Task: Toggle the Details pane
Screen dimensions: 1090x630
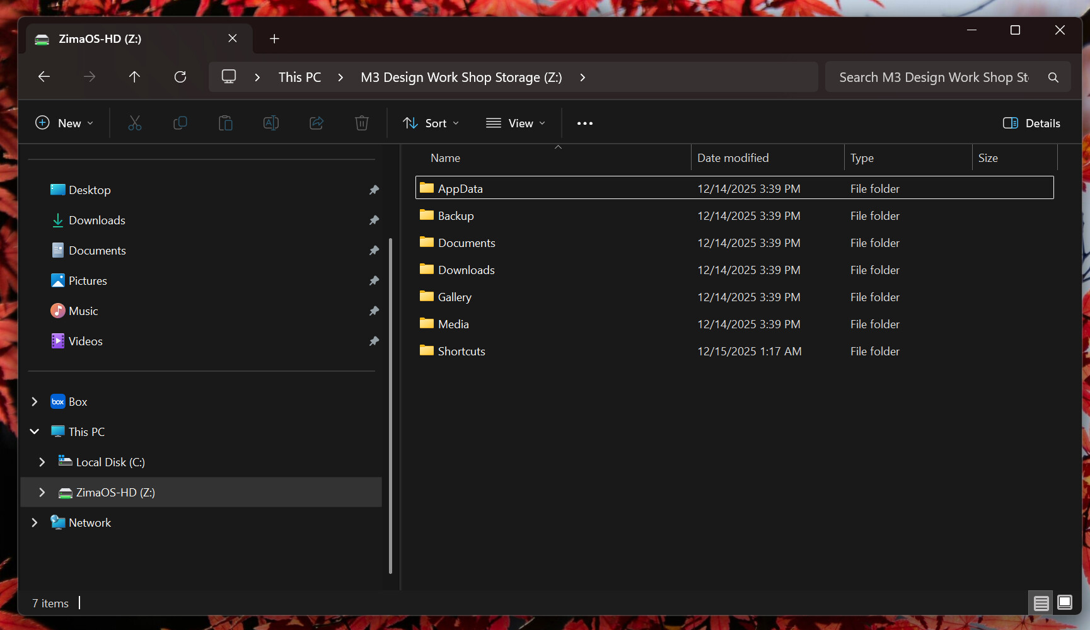Action: coord(1031,123)
